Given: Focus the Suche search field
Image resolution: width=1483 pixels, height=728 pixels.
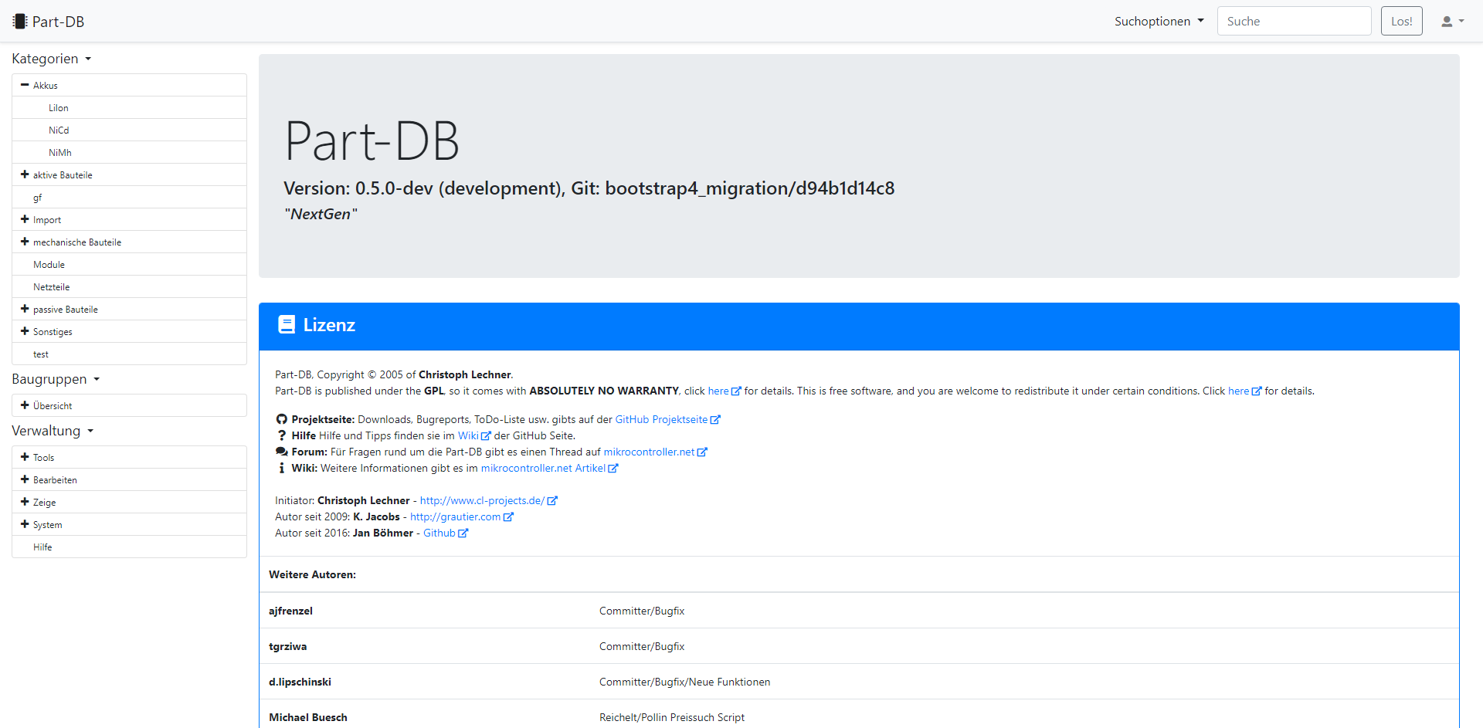Looking at the screenshot, I should 1294,21.
